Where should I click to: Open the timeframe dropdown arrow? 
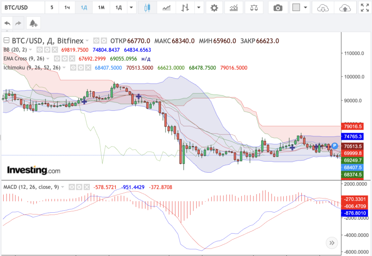132,8
